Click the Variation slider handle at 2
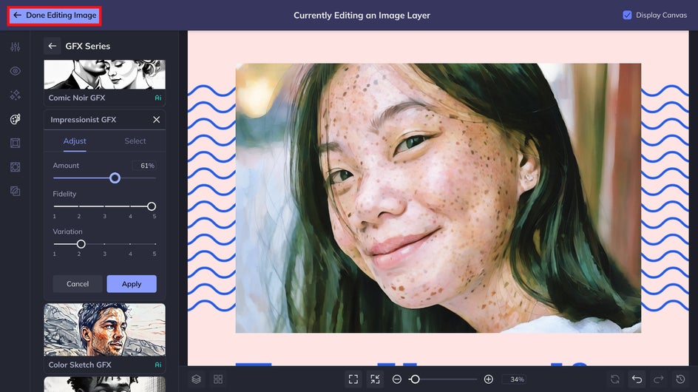 pos(81,244)
